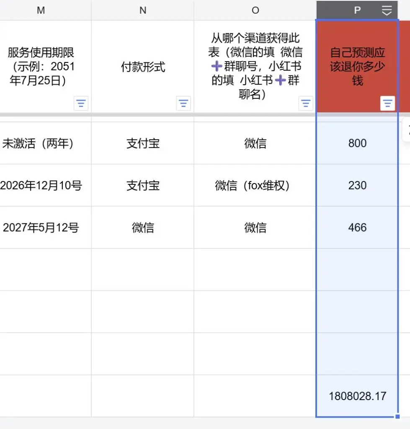410x429 pixels.
Task: Select cell 2027年5月12号
Action: [45, 227]
